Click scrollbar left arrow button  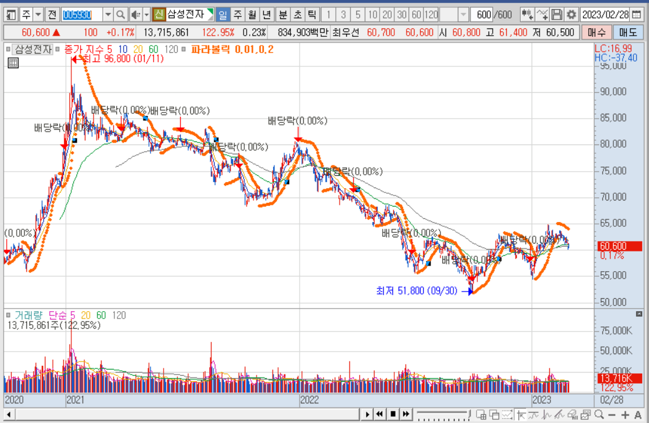click(9, 414)
